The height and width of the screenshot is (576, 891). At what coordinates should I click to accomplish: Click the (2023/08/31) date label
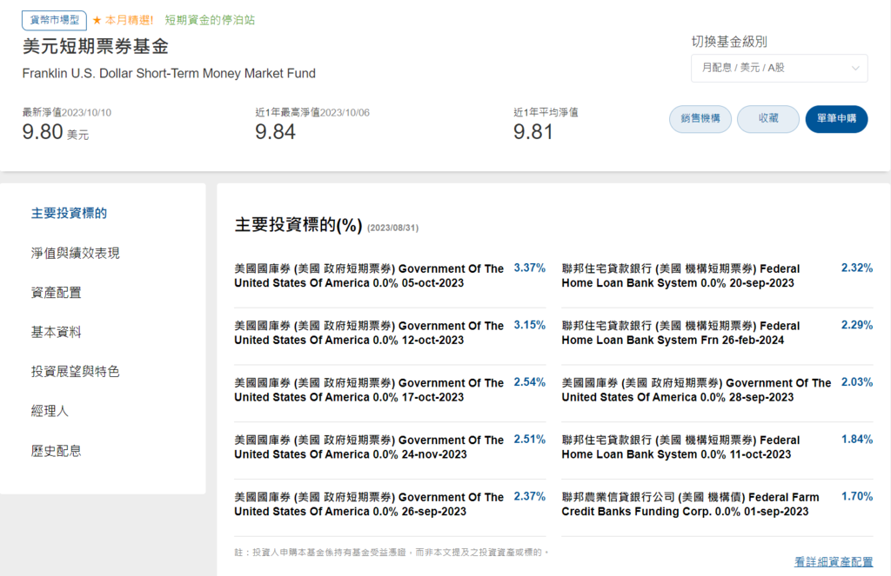tap(392, 228)
